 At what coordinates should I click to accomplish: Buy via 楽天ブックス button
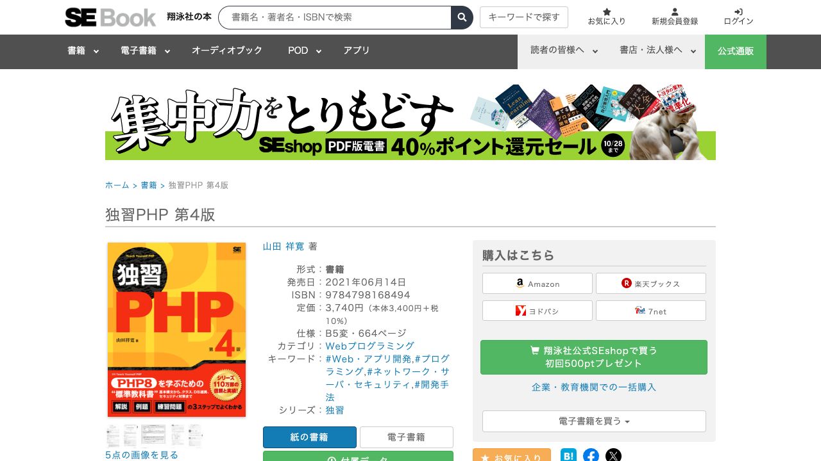click(x=651, y=284)
